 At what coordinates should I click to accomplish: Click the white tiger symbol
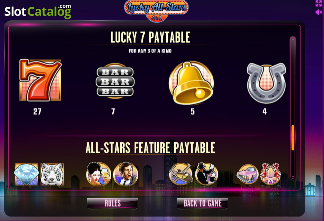click(52, 175)
